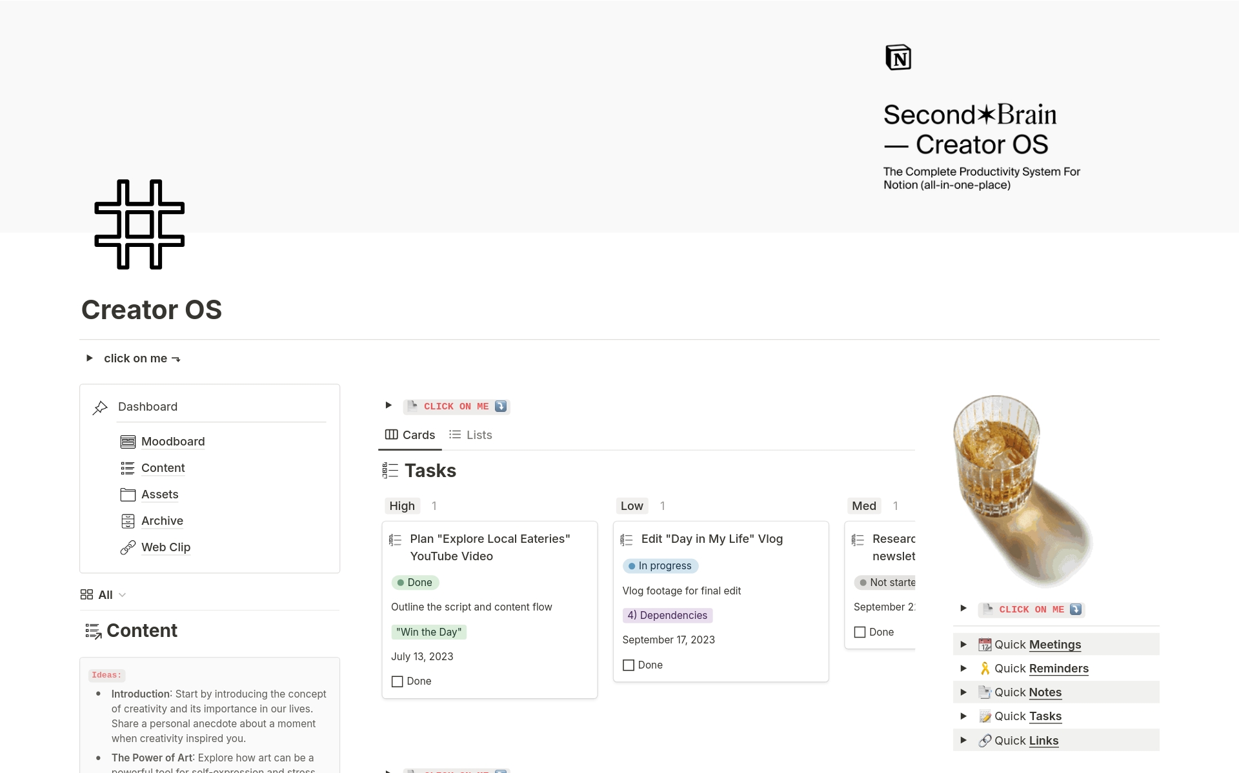Screen dimensions: 1239x773
Task: Click the Assets folder icon
Action: pyautogui.click(x=128, y=494)
